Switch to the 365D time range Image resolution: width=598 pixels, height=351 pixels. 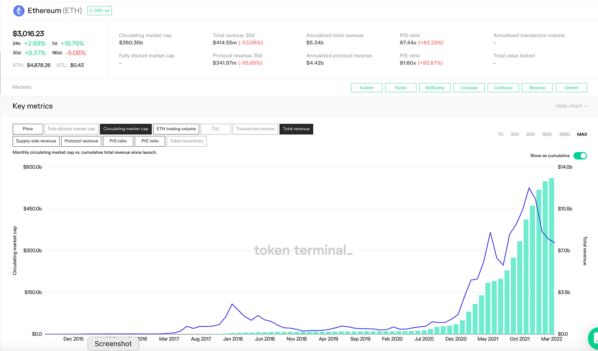coord(564,134)
